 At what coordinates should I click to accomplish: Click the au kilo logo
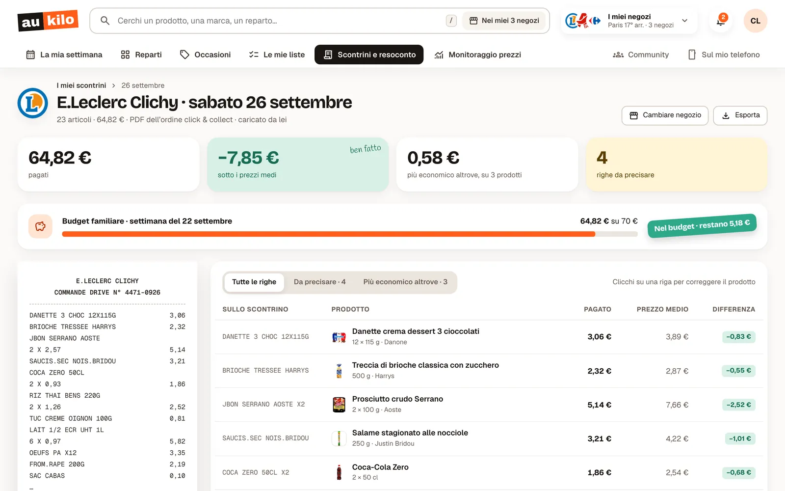48,21
